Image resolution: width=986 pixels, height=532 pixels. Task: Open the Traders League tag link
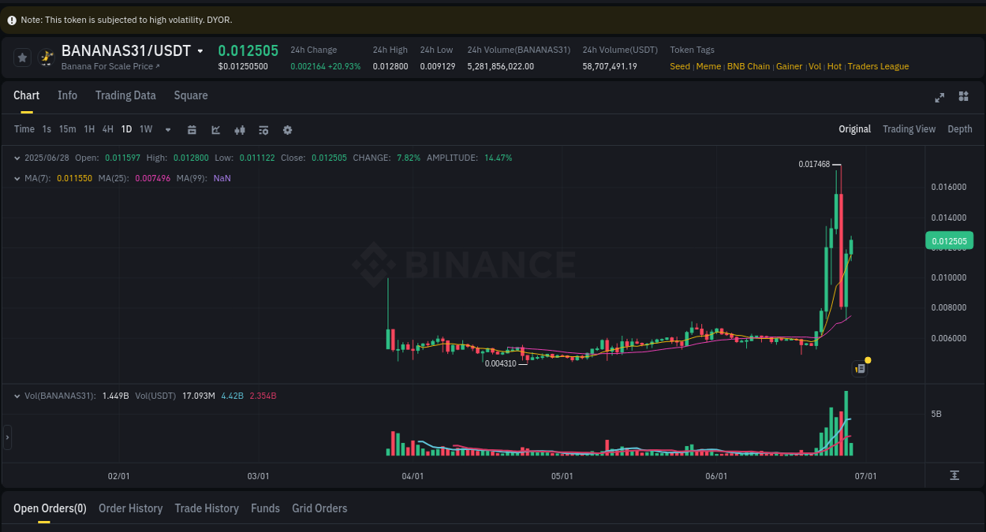pyautogui.click(x=878, y=66)
